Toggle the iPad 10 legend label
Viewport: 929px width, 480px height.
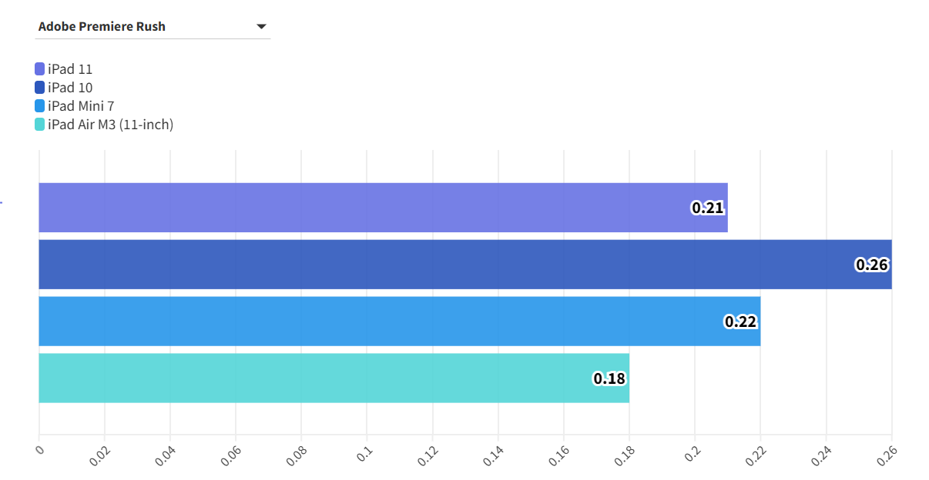(70, 88)
